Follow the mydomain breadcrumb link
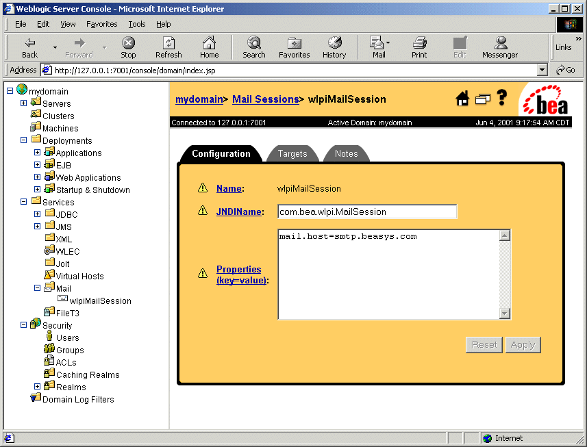The image size is (587, 447). coord(199,99)
